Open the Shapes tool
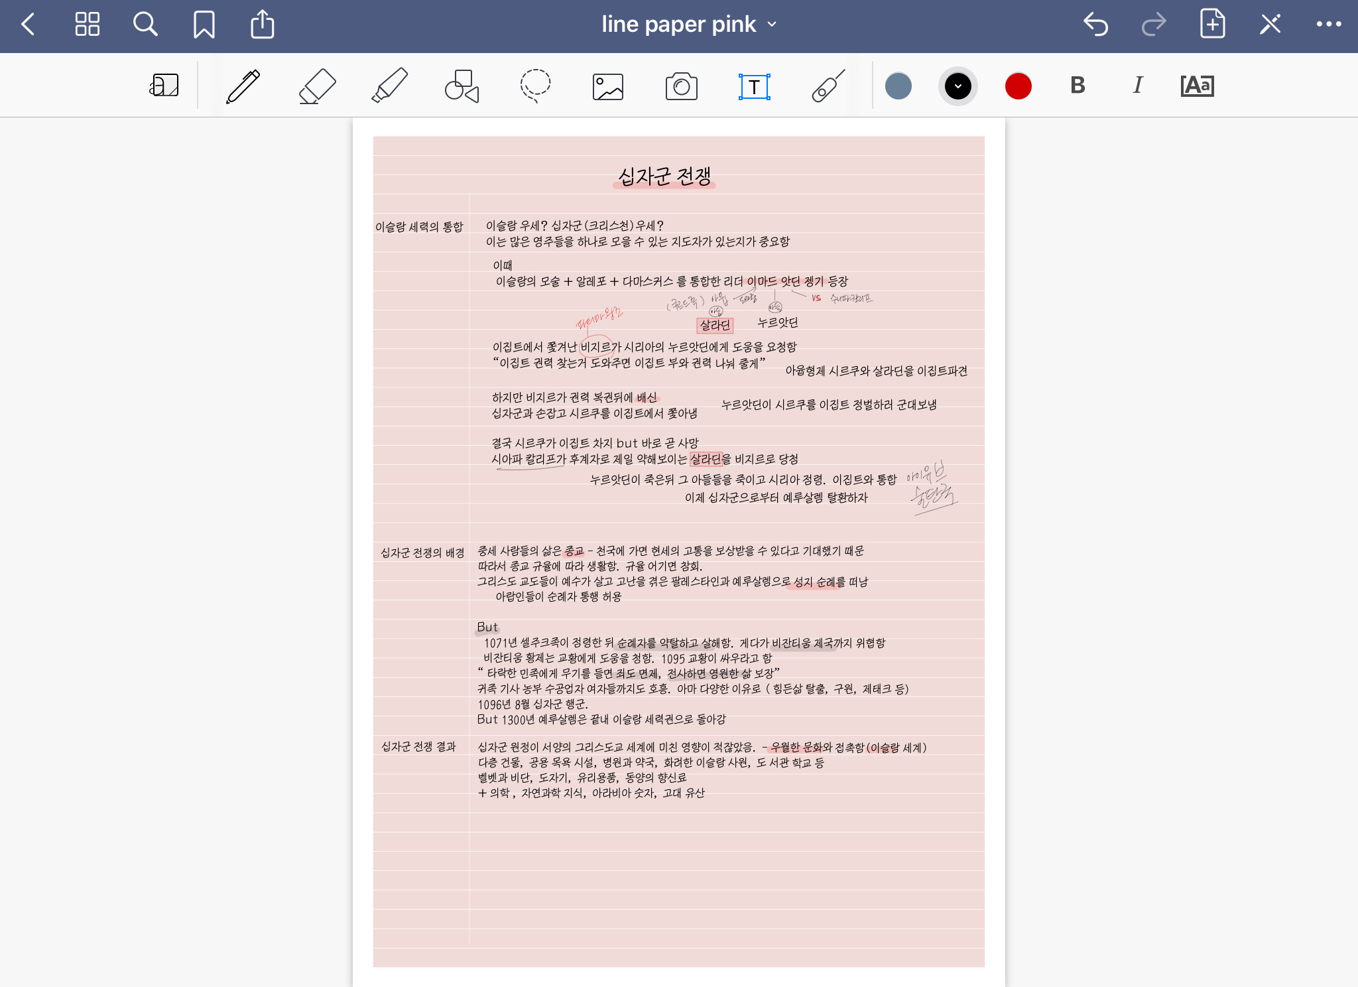Screen dimensions: 1358x987 pos(462,86)
